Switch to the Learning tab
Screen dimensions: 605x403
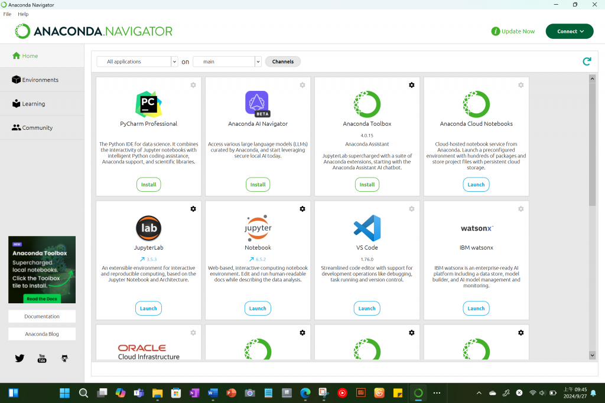pyautogui.click(x=42, y=104)
